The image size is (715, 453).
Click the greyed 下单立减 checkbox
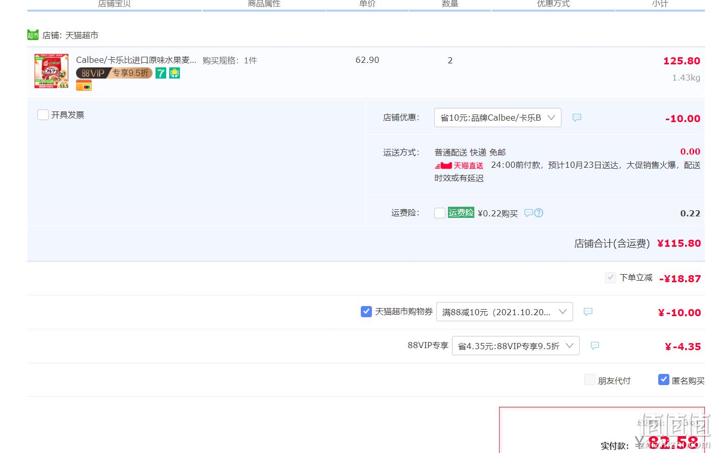(x=611, y=278)
